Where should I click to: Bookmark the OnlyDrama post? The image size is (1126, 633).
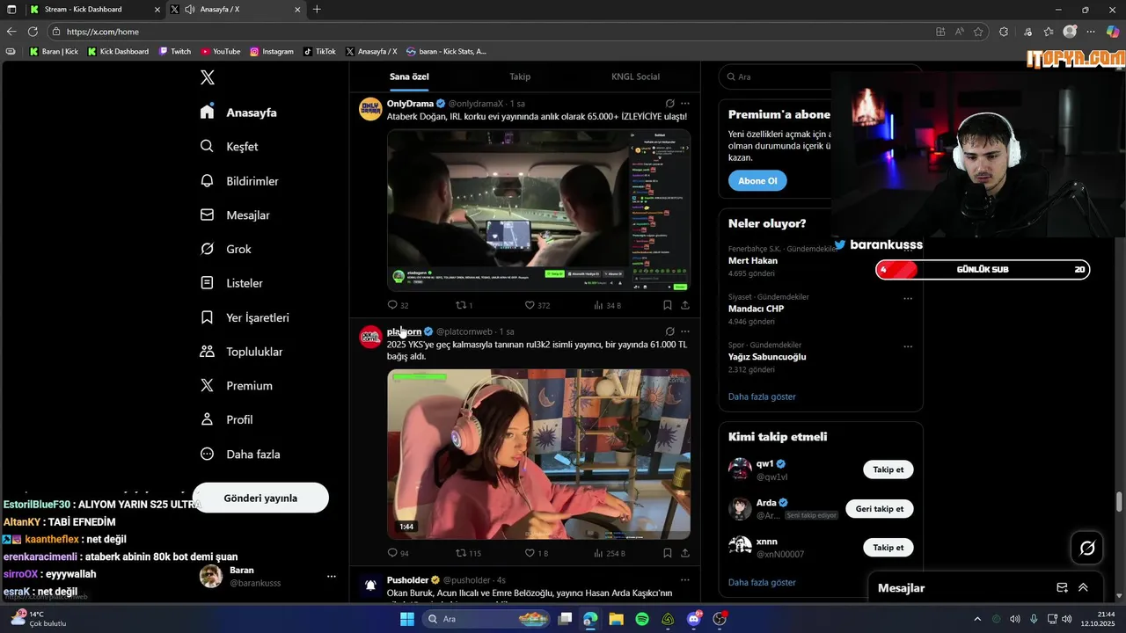[668, 305]
